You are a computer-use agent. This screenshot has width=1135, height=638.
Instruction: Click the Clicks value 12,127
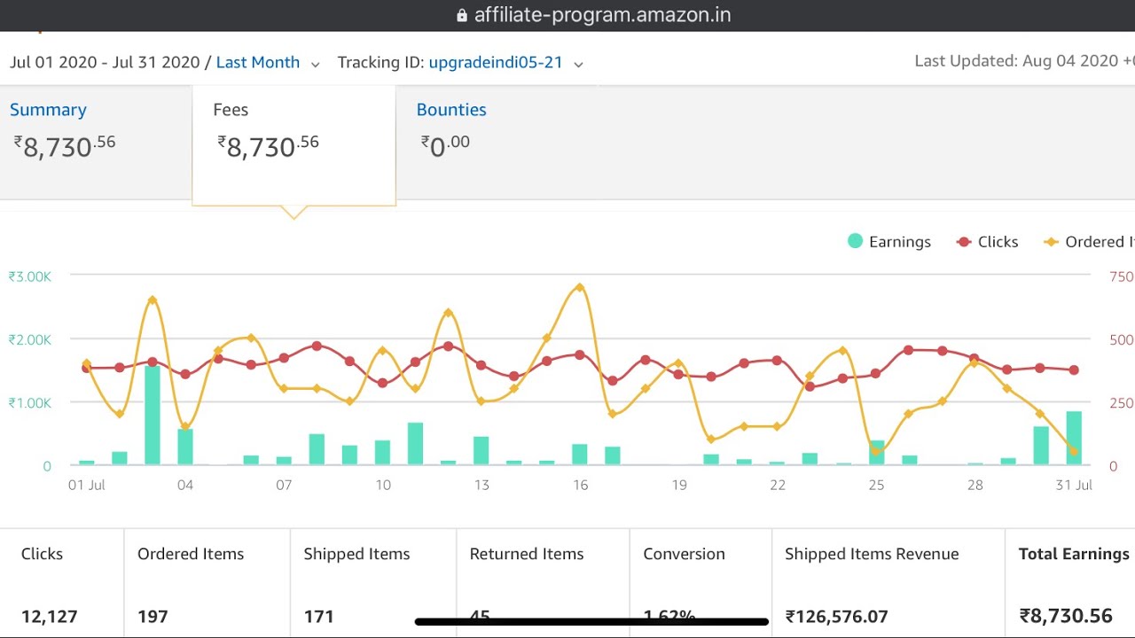pyautogui.click(x=50, y=616)
